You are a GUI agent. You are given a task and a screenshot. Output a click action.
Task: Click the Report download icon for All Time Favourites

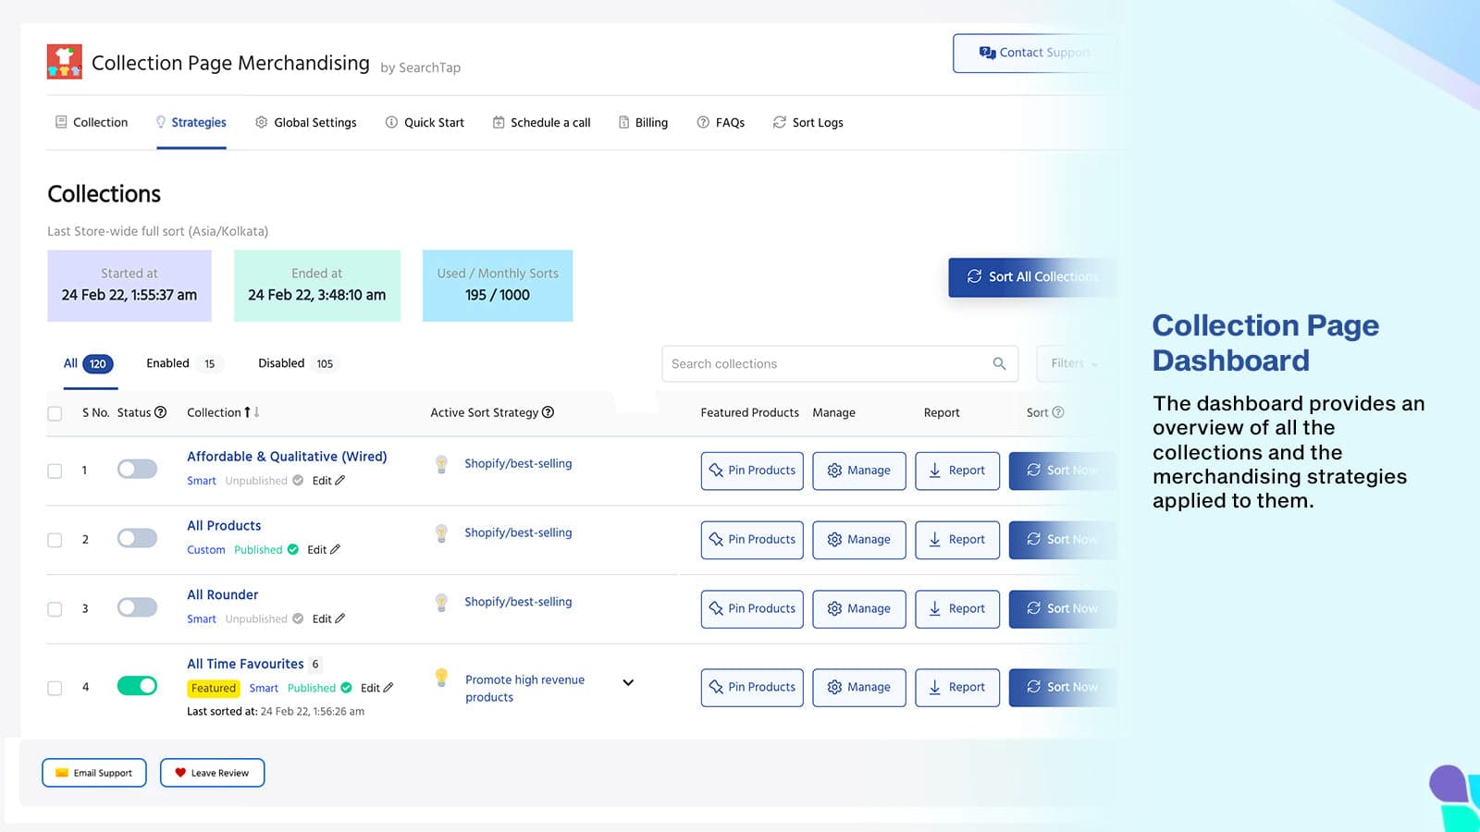pyautogui.click(x=937, y=687)
